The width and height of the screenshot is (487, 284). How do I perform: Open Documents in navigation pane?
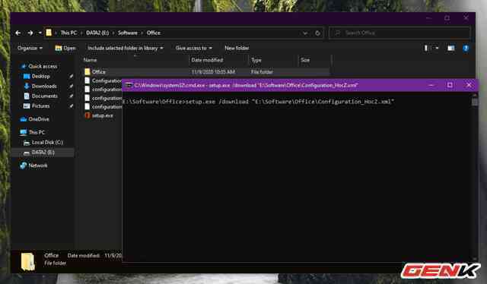[40, 96]
